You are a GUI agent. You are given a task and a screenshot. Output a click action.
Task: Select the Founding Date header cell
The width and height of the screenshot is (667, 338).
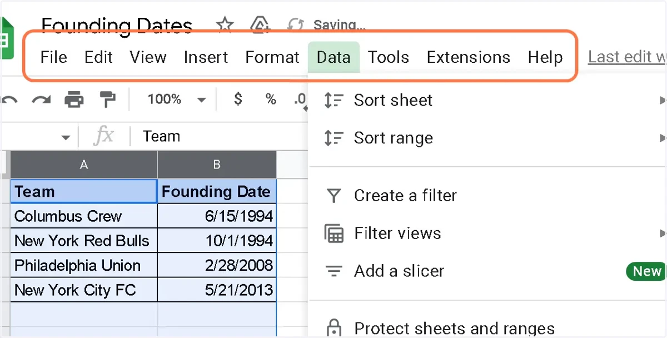pos(217,191)
